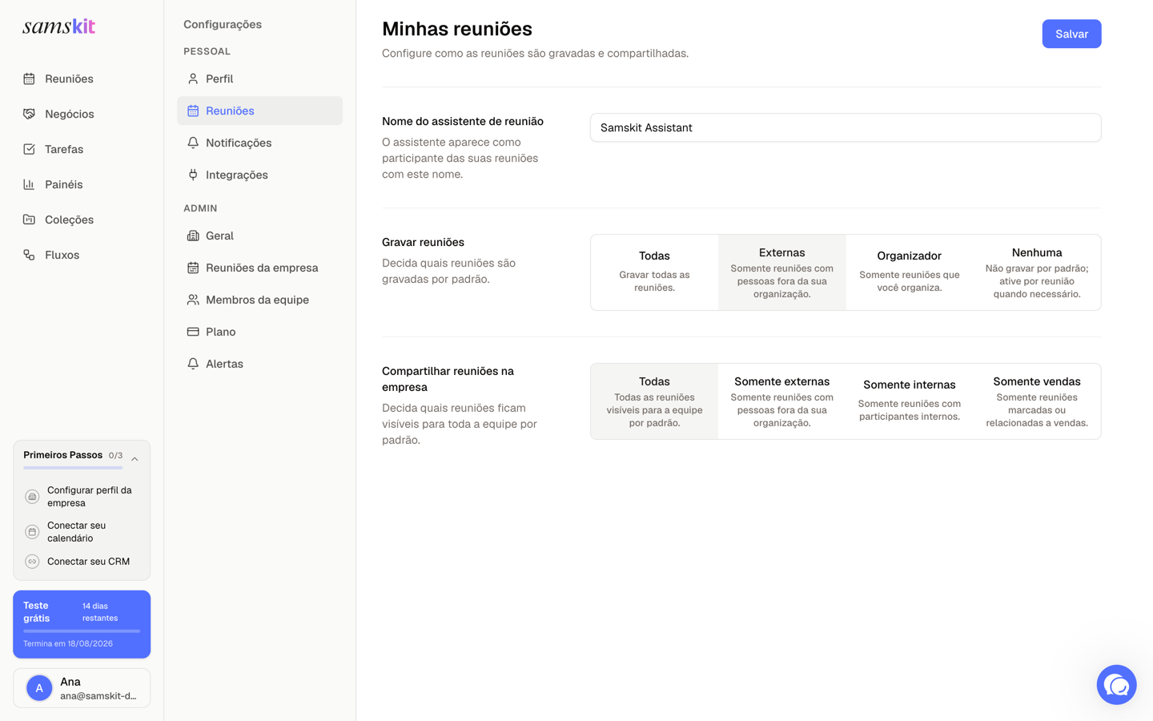Screen dimensions: 1153x721
Task: Click the Notificações bell icon
Action: tap(193, 143)
